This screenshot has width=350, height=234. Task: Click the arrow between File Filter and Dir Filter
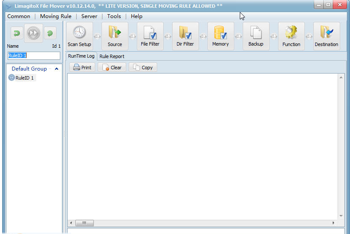167,36
